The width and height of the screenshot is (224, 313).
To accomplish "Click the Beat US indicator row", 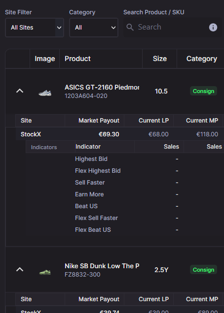I will coord(86,206).
